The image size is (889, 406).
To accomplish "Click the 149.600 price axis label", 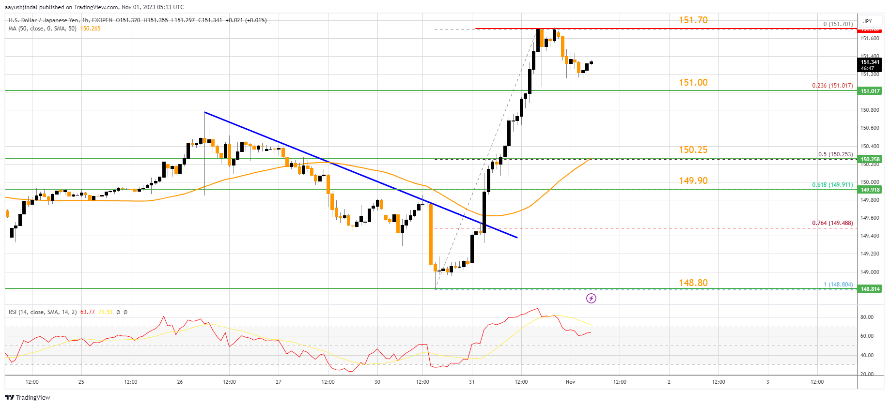I will click(870, 218).
